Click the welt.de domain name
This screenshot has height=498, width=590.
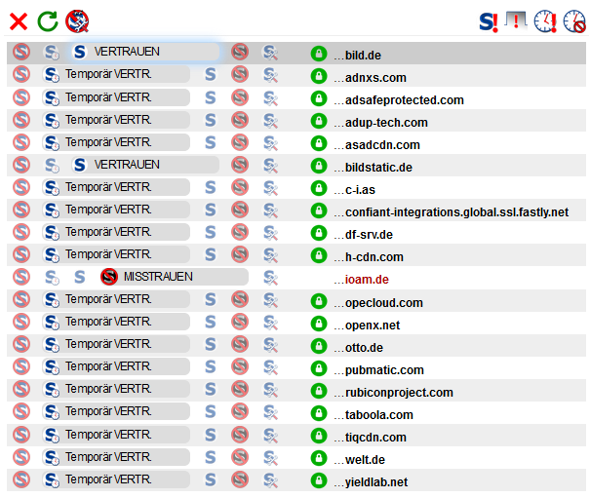pos(365,460)
